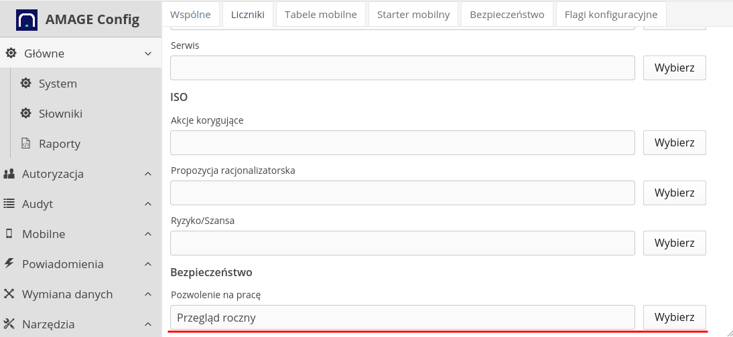The image size is (733, 337).
Task: Open the Flagi konfiguracyjne tab
Action: click(610, 14)
